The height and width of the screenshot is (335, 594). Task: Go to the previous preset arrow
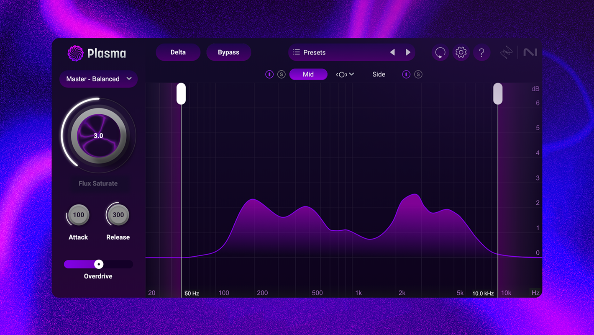(x=392, y=52)
